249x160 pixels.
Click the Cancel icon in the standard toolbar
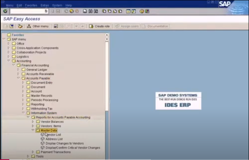77,11
